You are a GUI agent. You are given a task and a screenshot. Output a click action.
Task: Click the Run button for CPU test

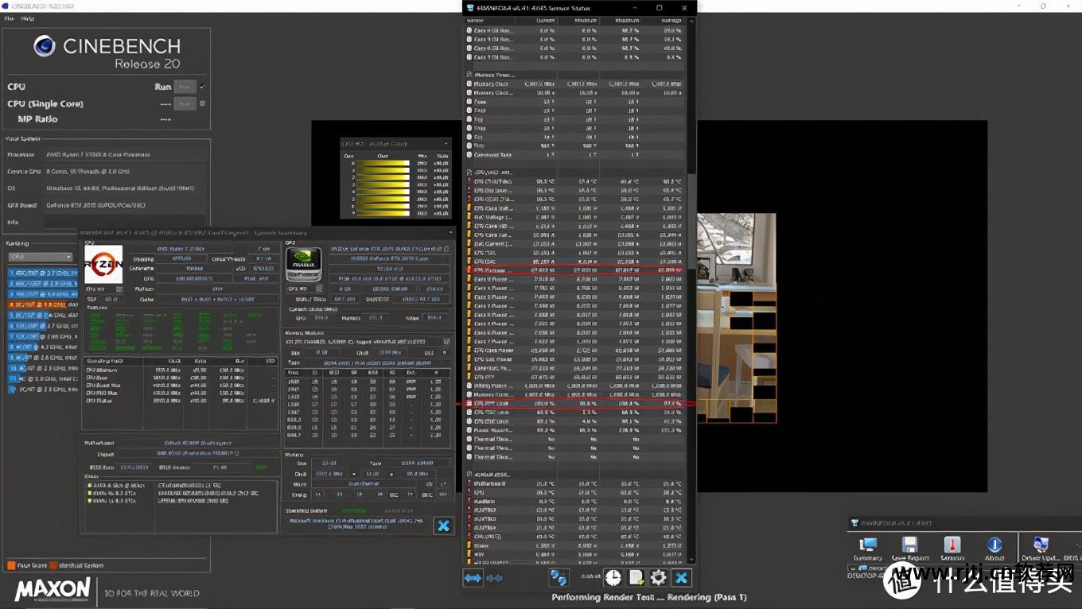(x=185, y=87)
